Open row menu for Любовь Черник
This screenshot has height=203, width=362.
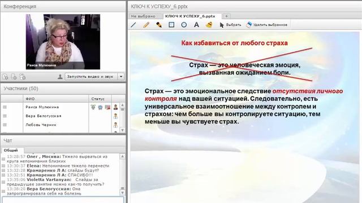(5, 125)
